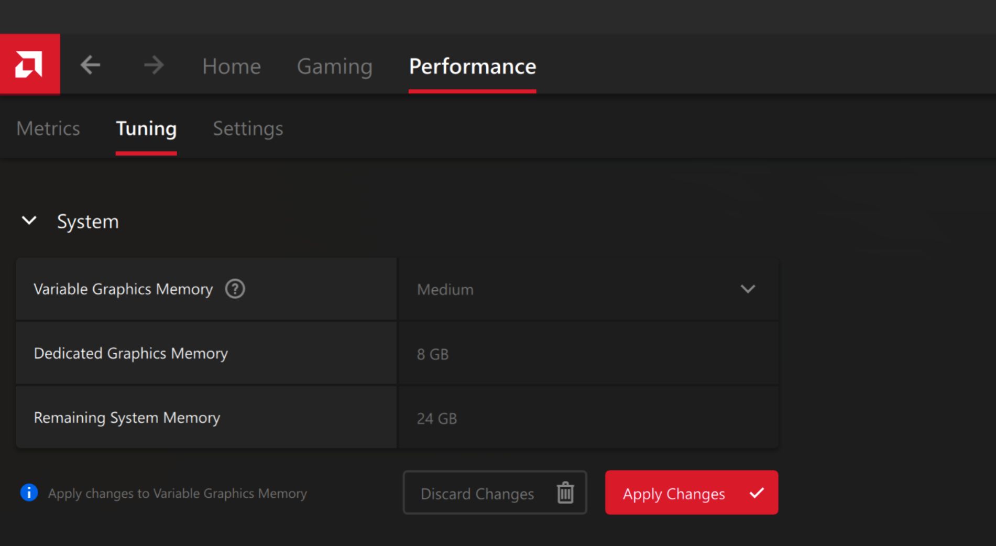Click the Apply changes info message text
This screenshot has height=546, width=996.
tap(178, 494)
